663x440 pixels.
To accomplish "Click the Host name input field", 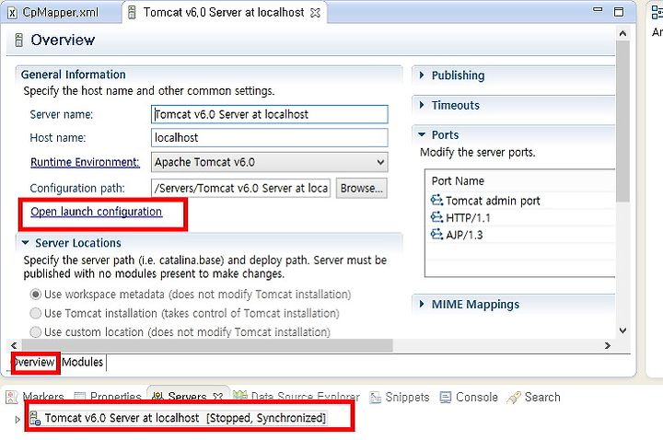I will 269,138.
